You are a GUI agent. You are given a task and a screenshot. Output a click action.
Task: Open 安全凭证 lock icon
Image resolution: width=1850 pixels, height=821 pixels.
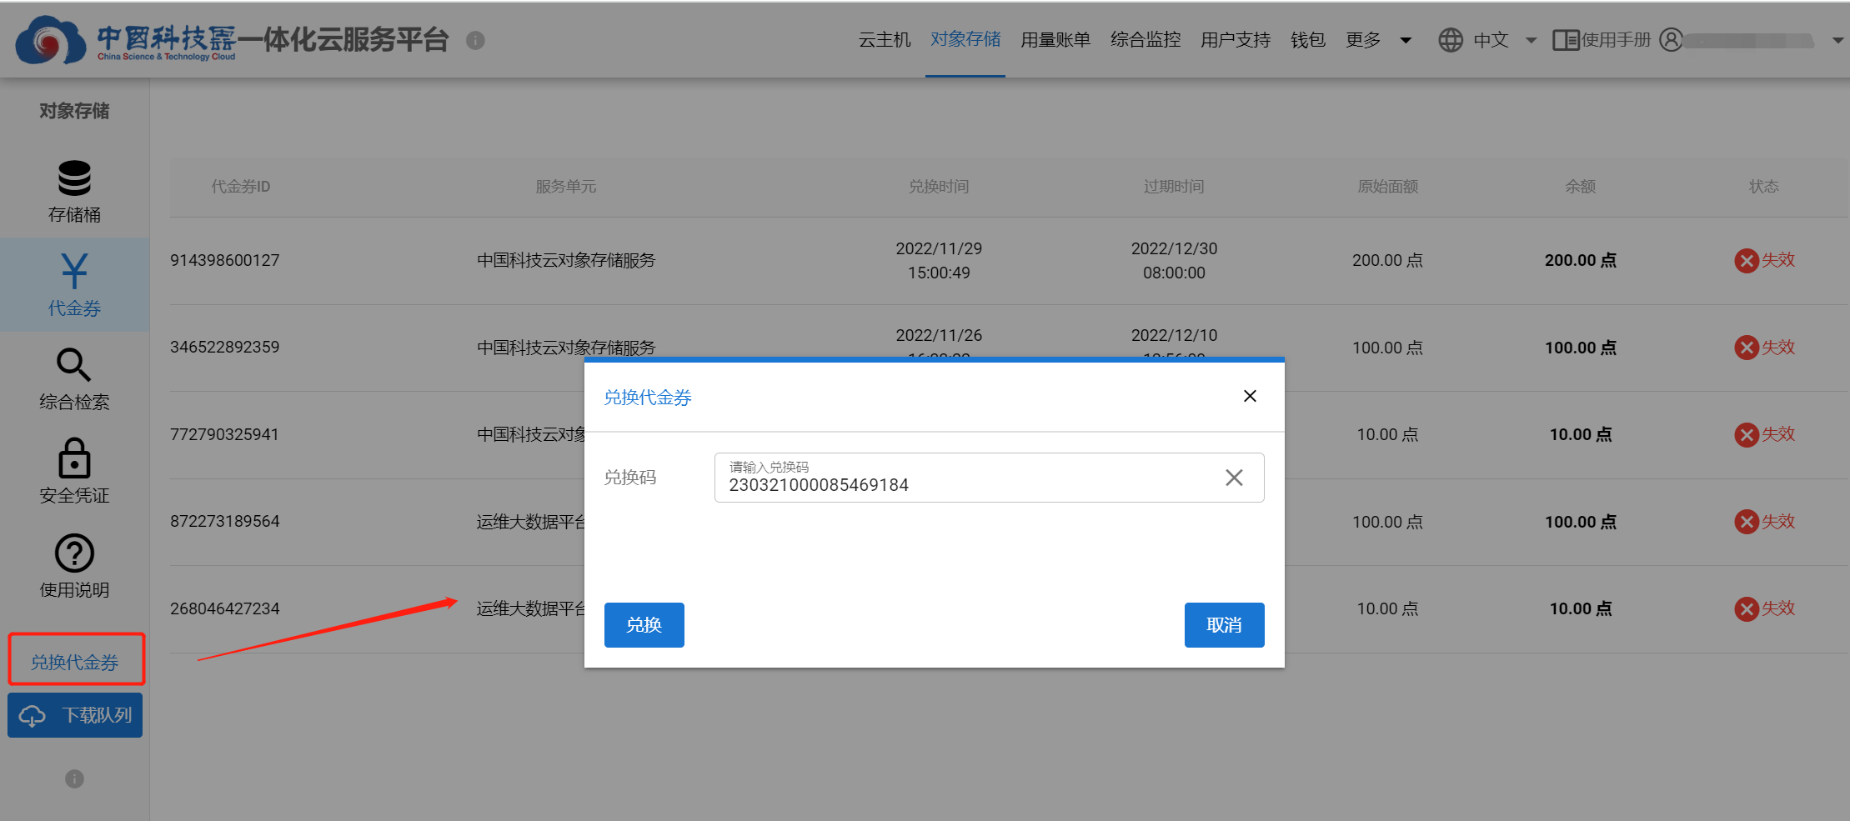74,458
